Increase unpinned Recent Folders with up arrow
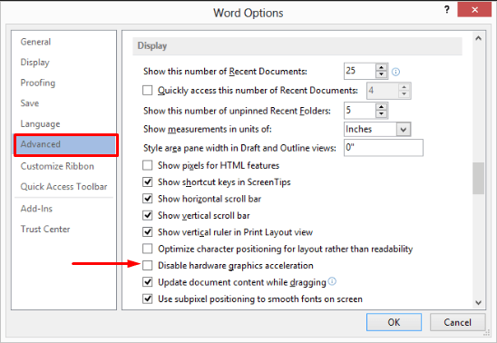The height and width of the screenshot is (343, 497). (381, 107)
